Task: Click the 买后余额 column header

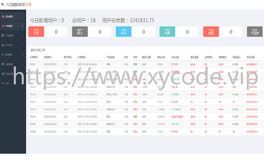Action: (251, 57)
